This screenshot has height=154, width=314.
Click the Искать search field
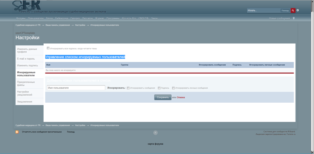[263, 11]
